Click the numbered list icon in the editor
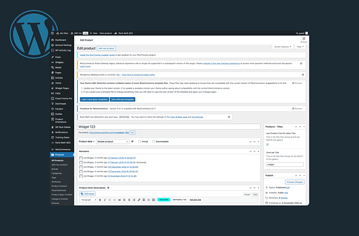 (114, 200)
